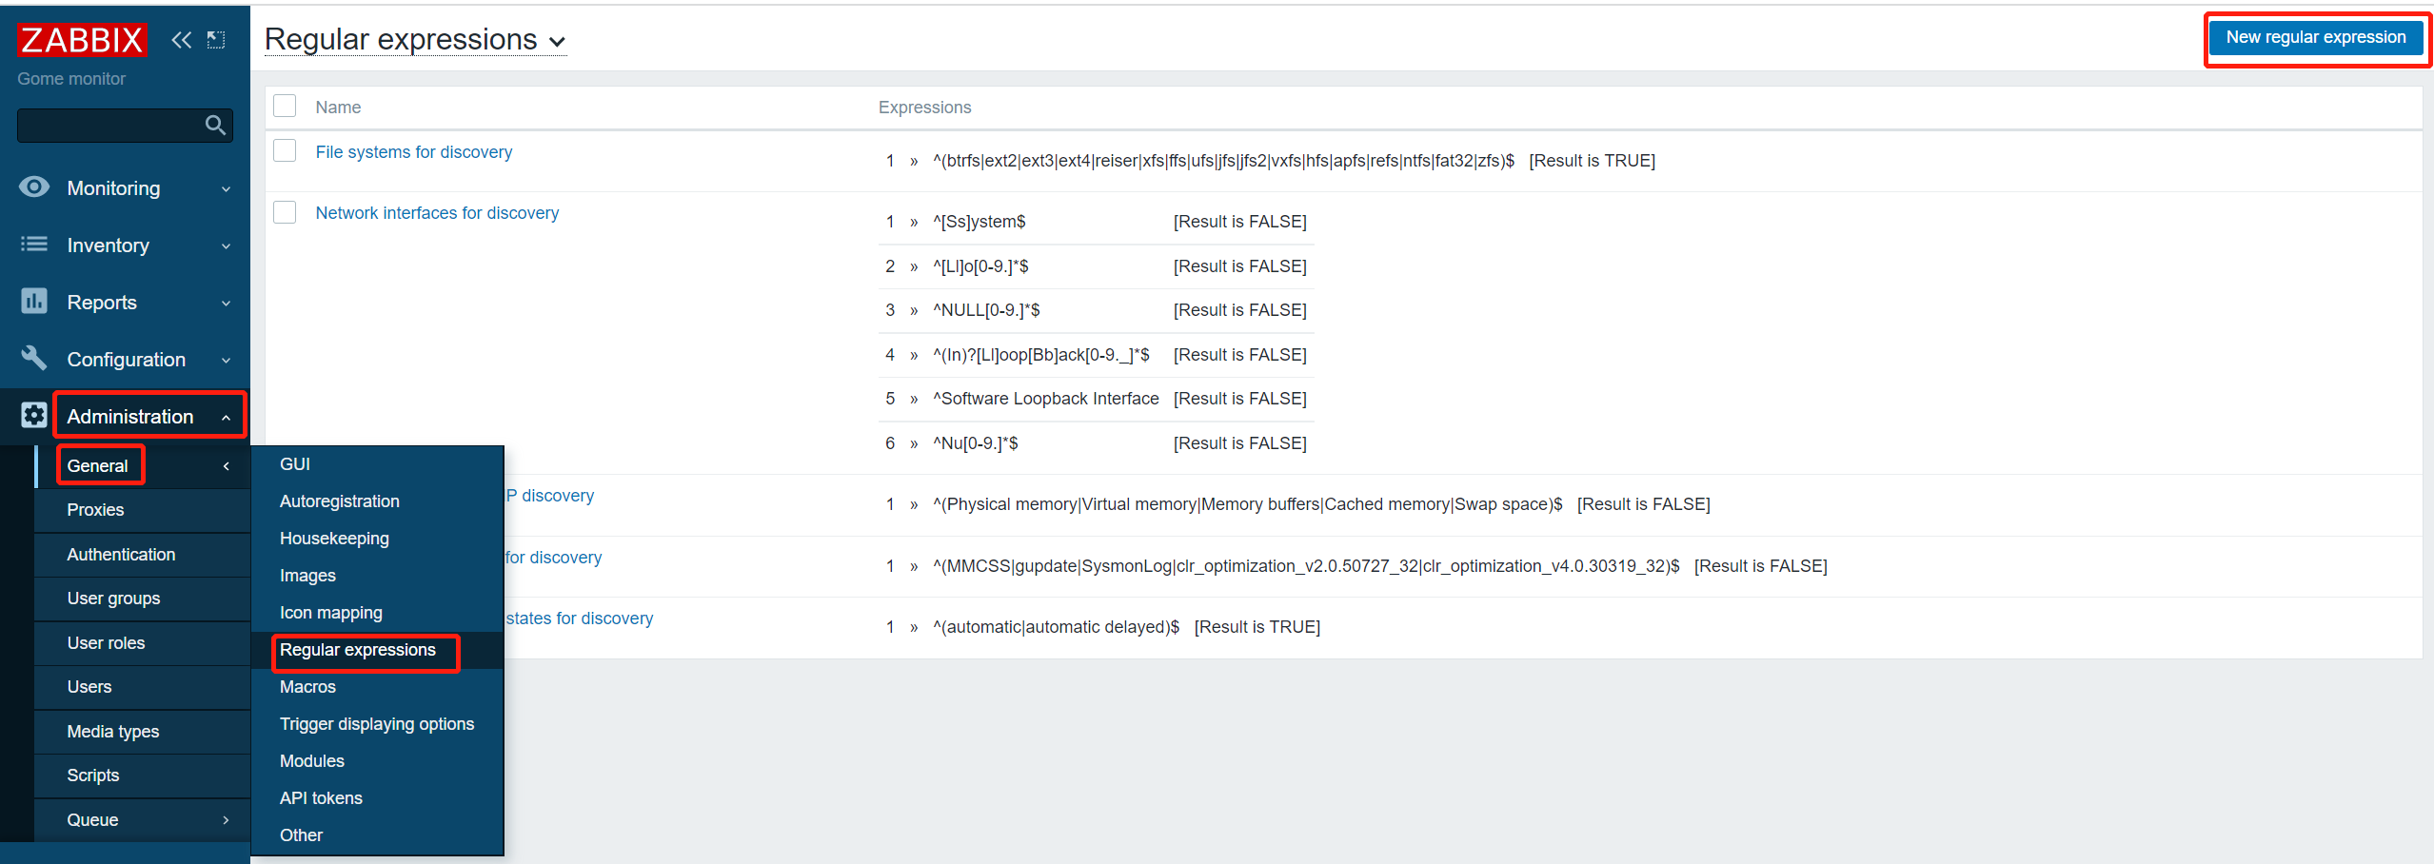The height and width of the screenshot is (864, 2434).
Task: Open the File systems for discovery link
Action: [413, 151]
